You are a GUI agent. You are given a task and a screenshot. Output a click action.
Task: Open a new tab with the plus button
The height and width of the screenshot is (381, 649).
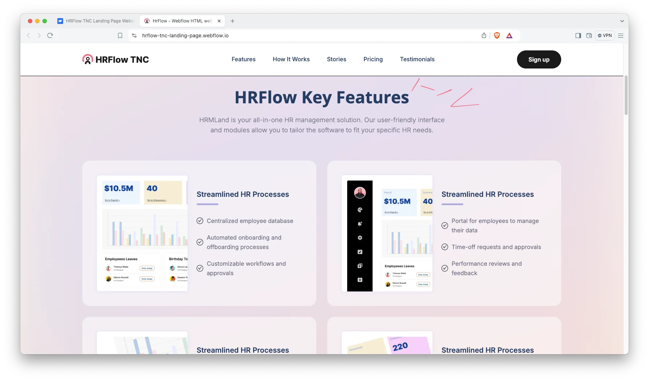tap(233, 21)
